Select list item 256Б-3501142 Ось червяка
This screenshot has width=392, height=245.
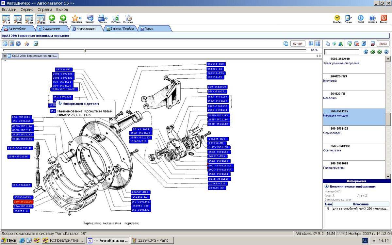coord(354,152)
